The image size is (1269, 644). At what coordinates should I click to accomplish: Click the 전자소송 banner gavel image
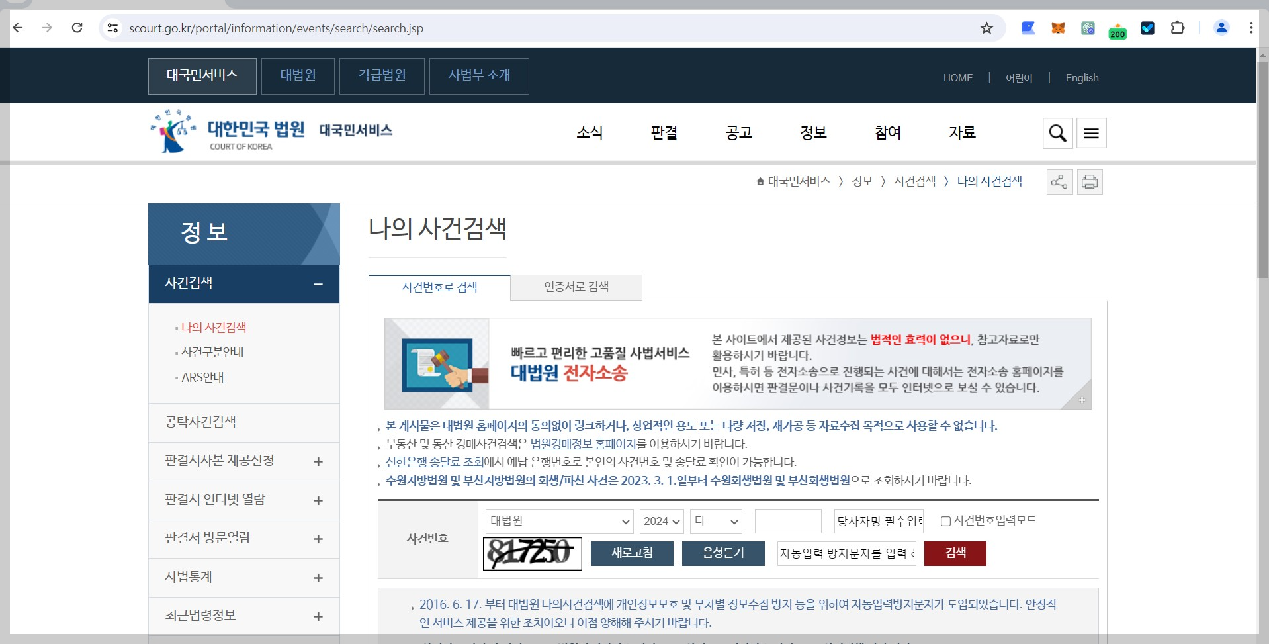437,363
